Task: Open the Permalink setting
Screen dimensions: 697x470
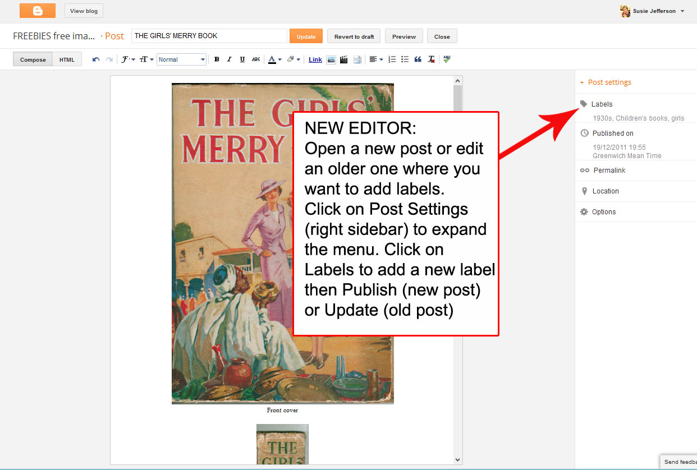Action: [x=609, y=171]
